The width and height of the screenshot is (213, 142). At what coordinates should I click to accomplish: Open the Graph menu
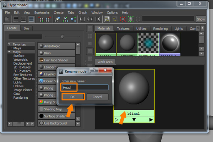click(83, 13)
